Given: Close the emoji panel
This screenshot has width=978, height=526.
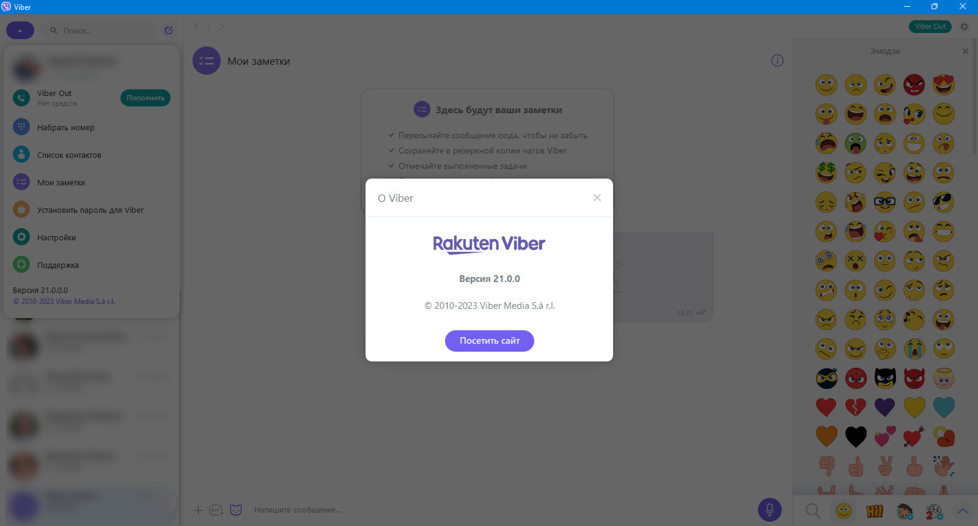Looking at the screenshot, I should [965, 51].
